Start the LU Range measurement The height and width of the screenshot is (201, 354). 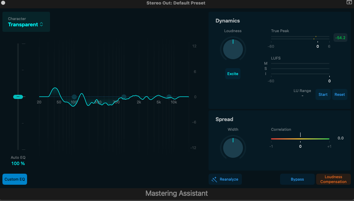(x=323, y=94)
